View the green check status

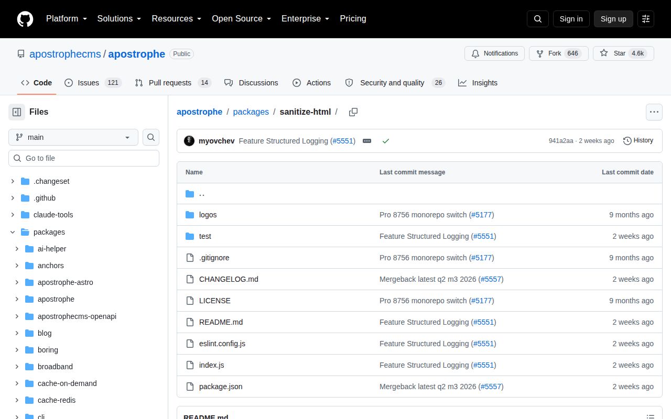click(x=386, y=141)
